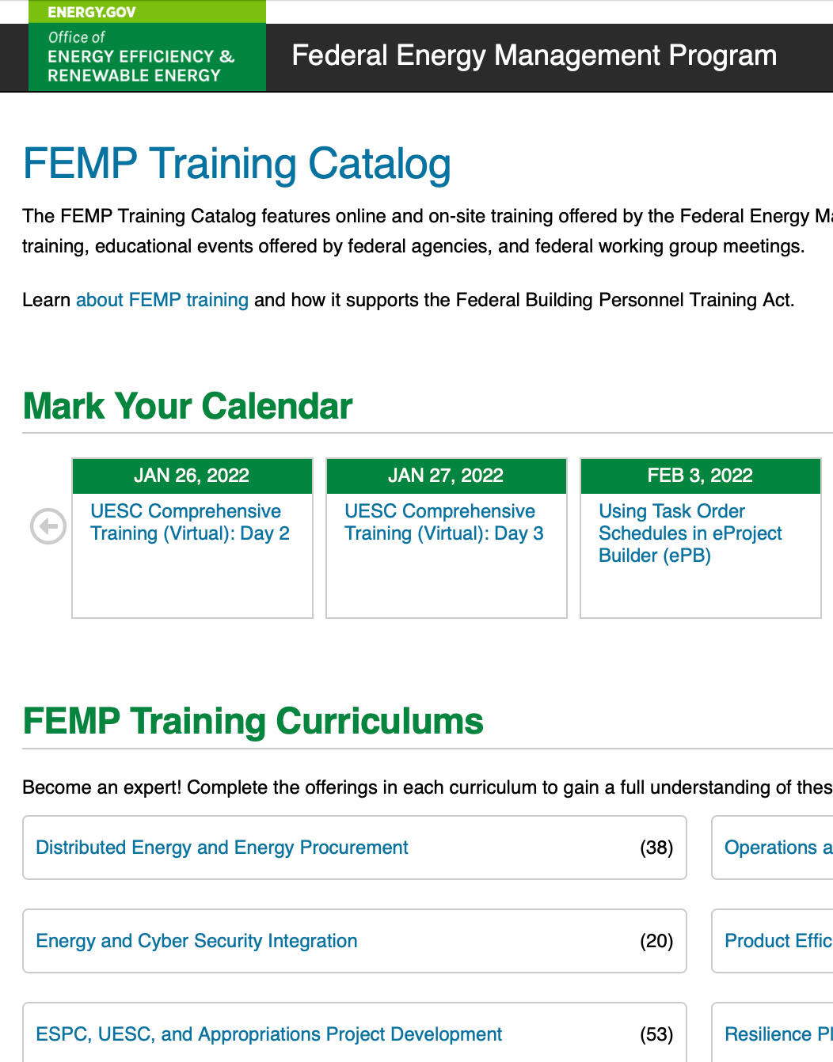
Task: Open UESC Comprehensive Training Day 3 event
Action: (444, 522)
